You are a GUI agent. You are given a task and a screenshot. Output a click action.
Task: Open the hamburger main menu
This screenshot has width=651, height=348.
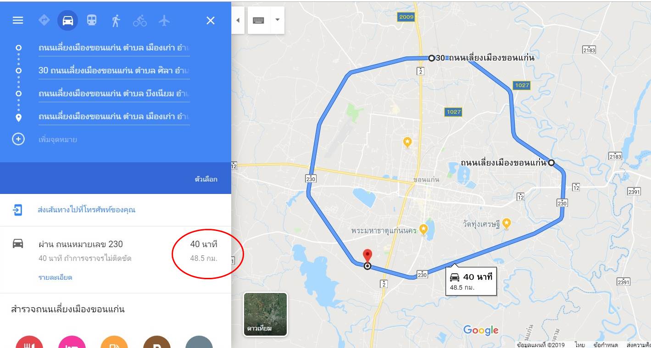(18, 21)
